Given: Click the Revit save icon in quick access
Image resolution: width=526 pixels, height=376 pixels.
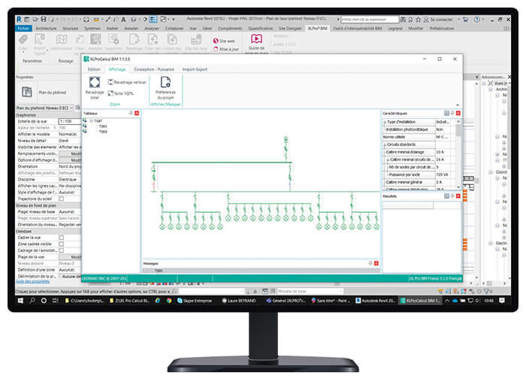Looking at the screenshot, I should (44, 20).
